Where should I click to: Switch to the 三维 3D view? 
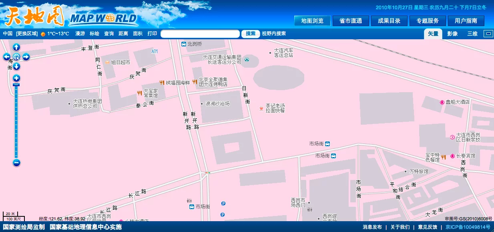tap(472, 34)
